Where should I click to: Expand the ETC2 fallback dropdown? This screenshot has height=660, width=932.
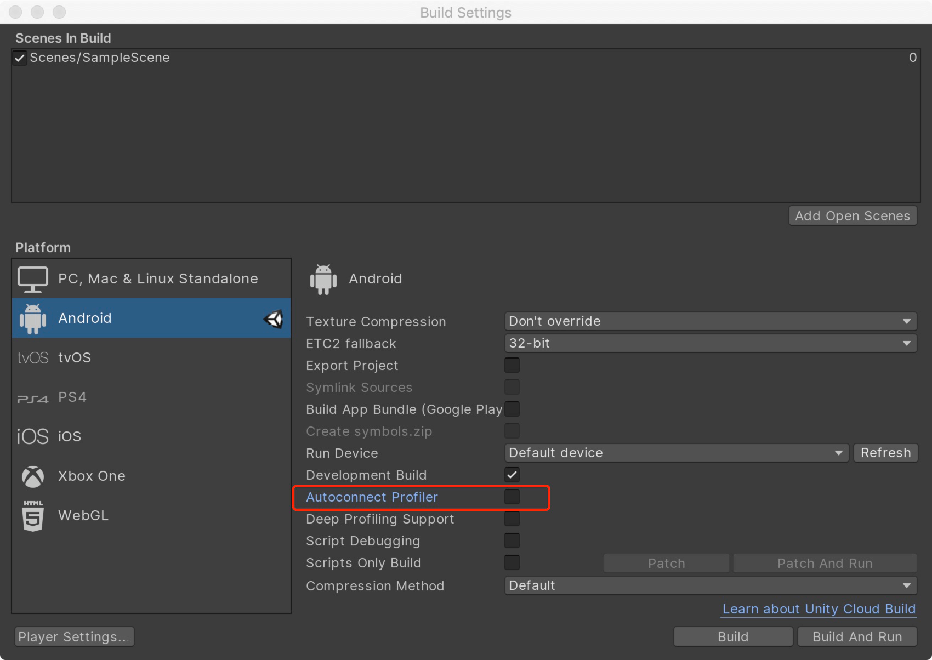coord(710,343)
